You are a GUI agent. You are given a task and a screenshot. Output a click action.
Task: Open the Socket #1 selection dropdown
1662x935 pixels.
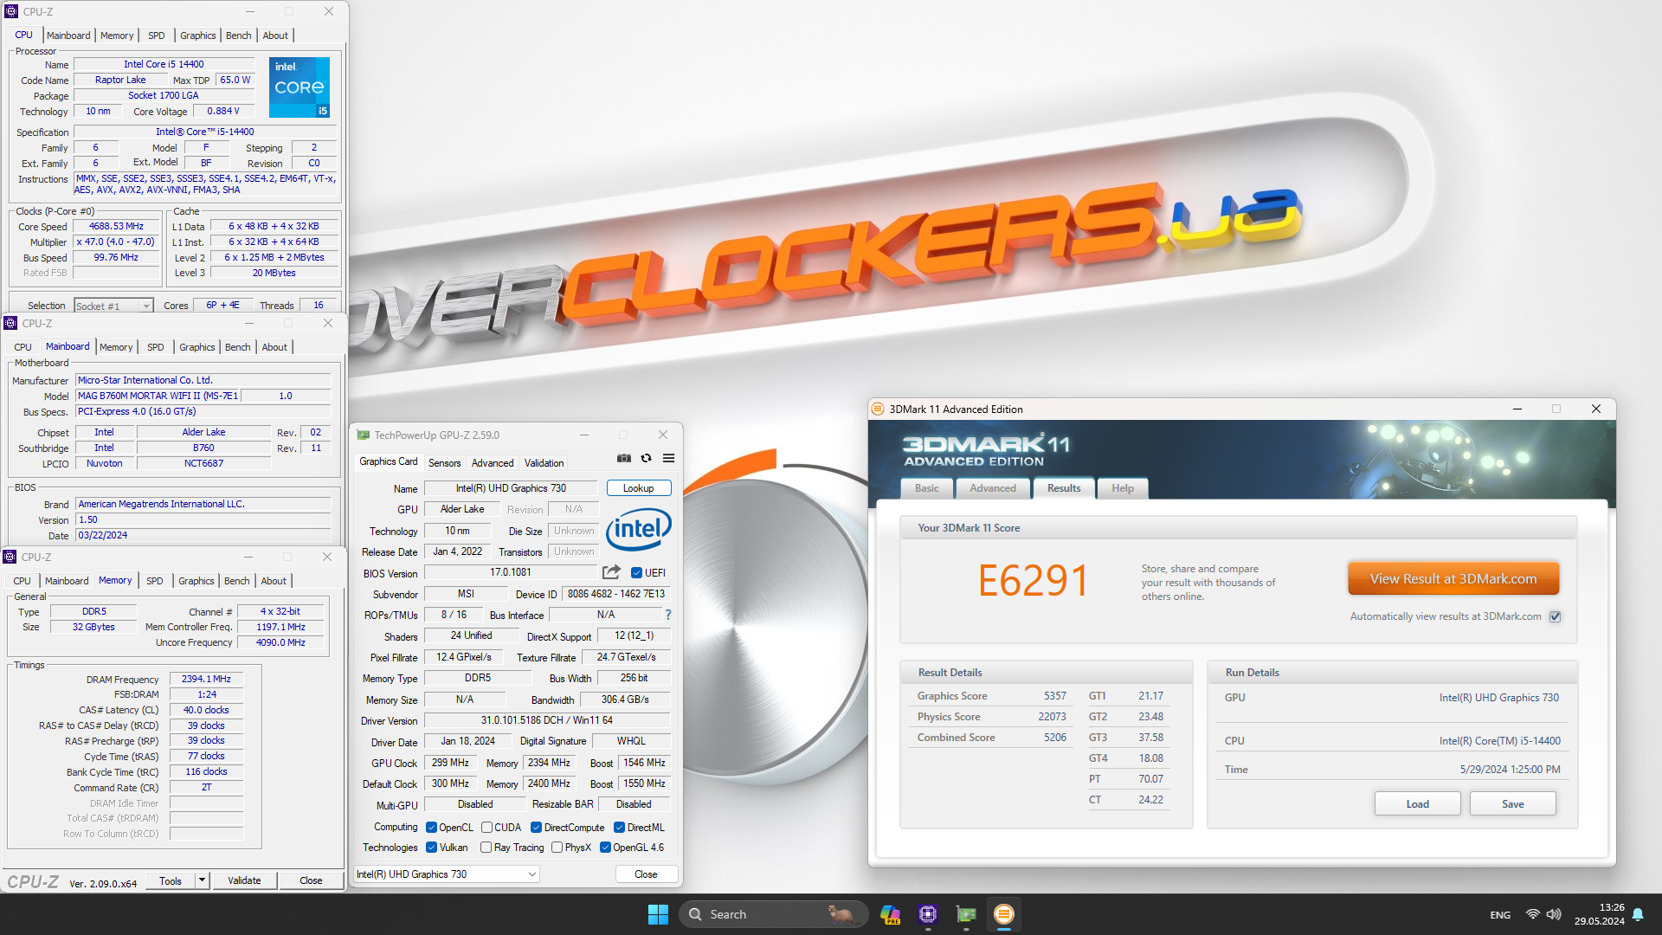113,306
